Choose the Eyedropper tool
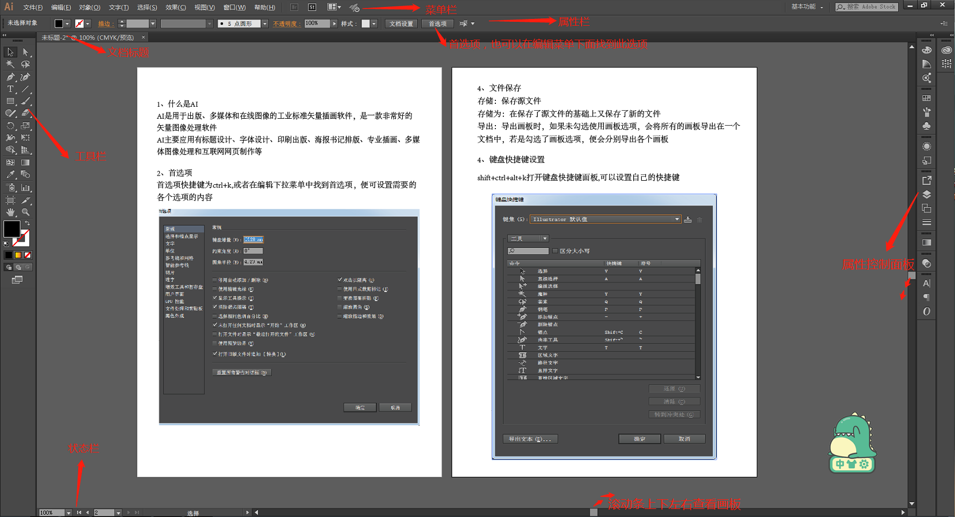Screen dimensions: 955x517 [x=10, y=174]
